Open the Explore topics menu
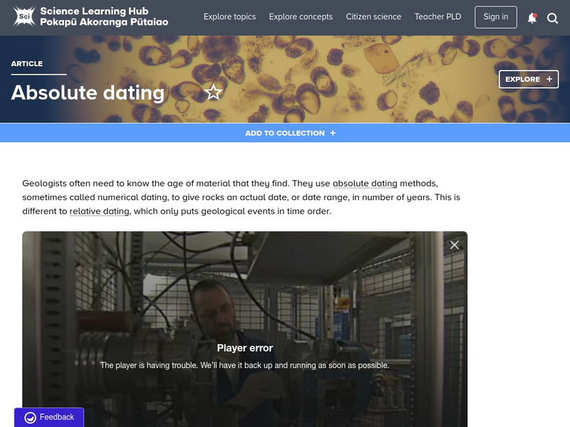The image size is (570, 427). pyautogui.click(x=229, y=17)
